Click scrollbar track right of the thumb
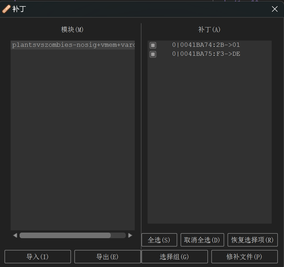This screenshot has width=284, height=267. point(118,235)
